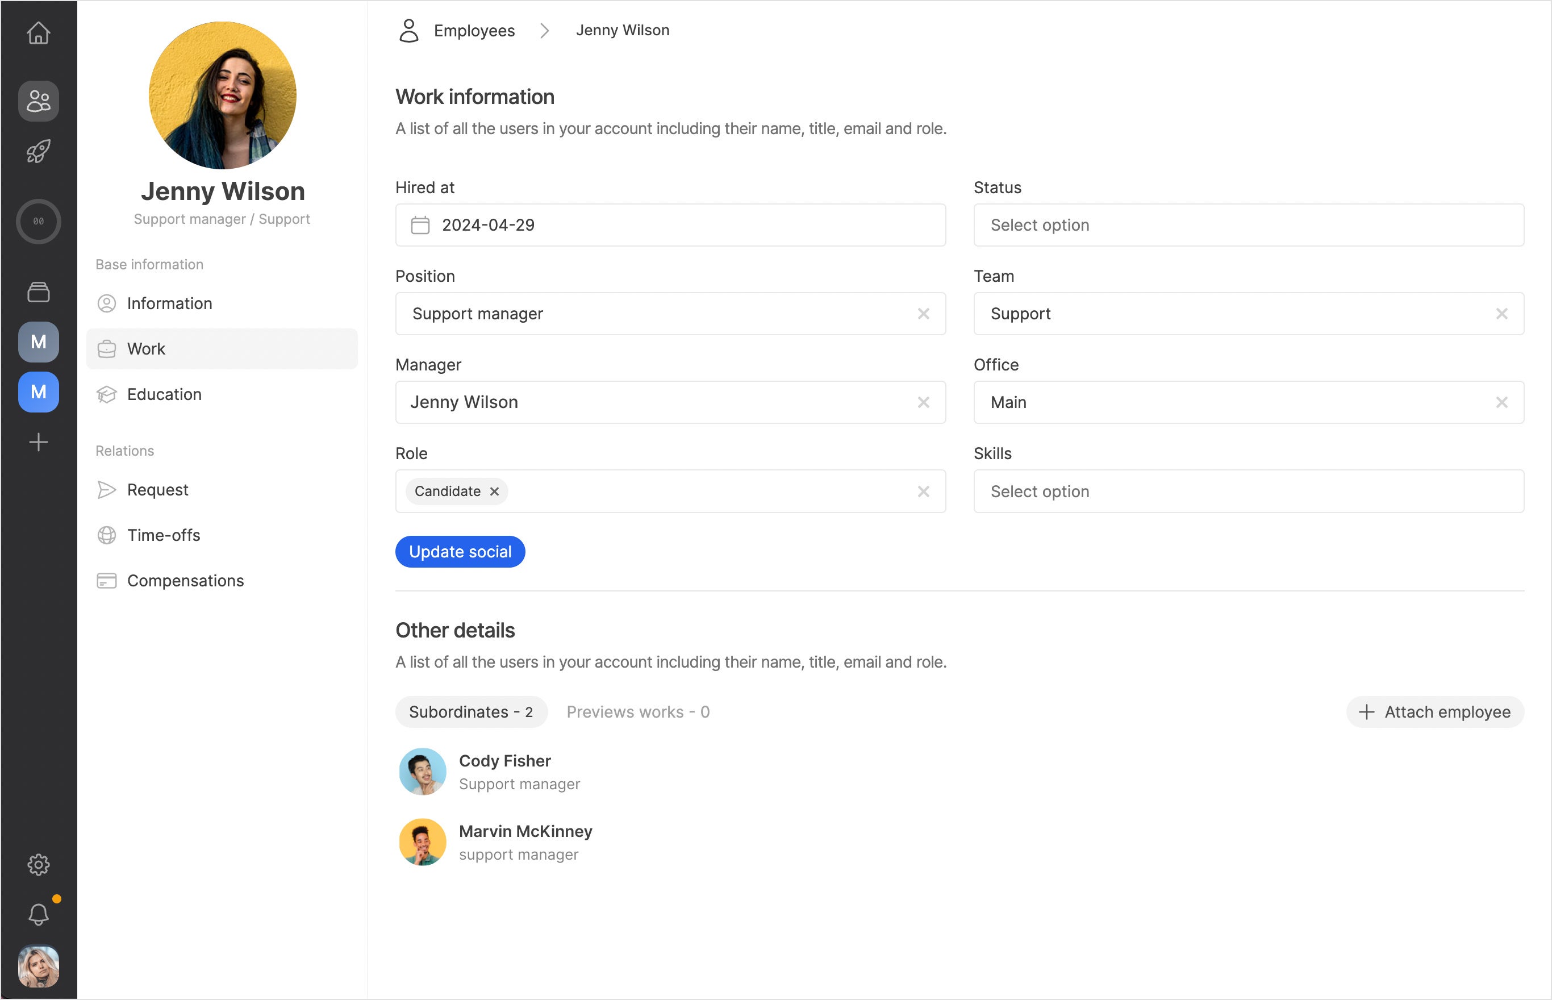Open the stacked cards icon in sidebar
Viewport: 1552px width, 1000px height.
point(38,292)
